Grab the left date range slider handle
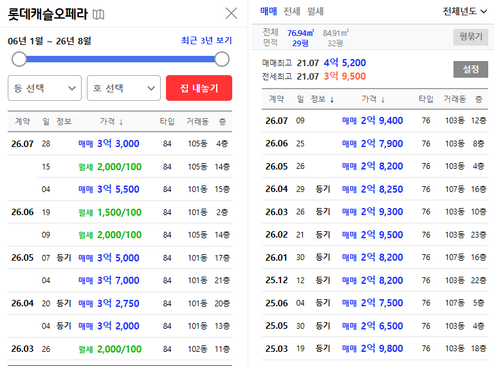The image size is (494, 366). pyautogui.click(x=19, y=59)
